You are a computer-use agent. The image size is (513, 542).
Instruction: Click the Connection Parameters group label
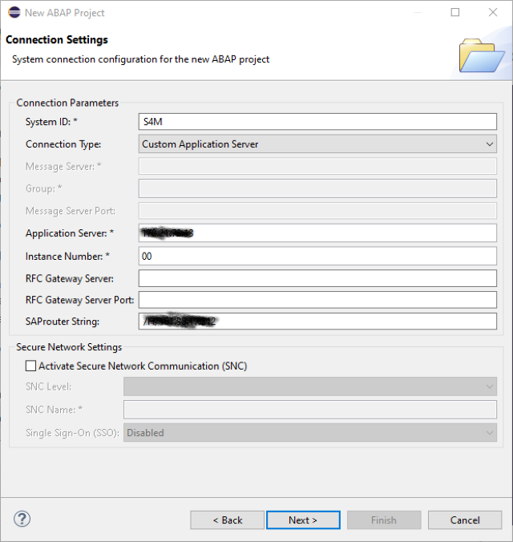coord(67,103)
